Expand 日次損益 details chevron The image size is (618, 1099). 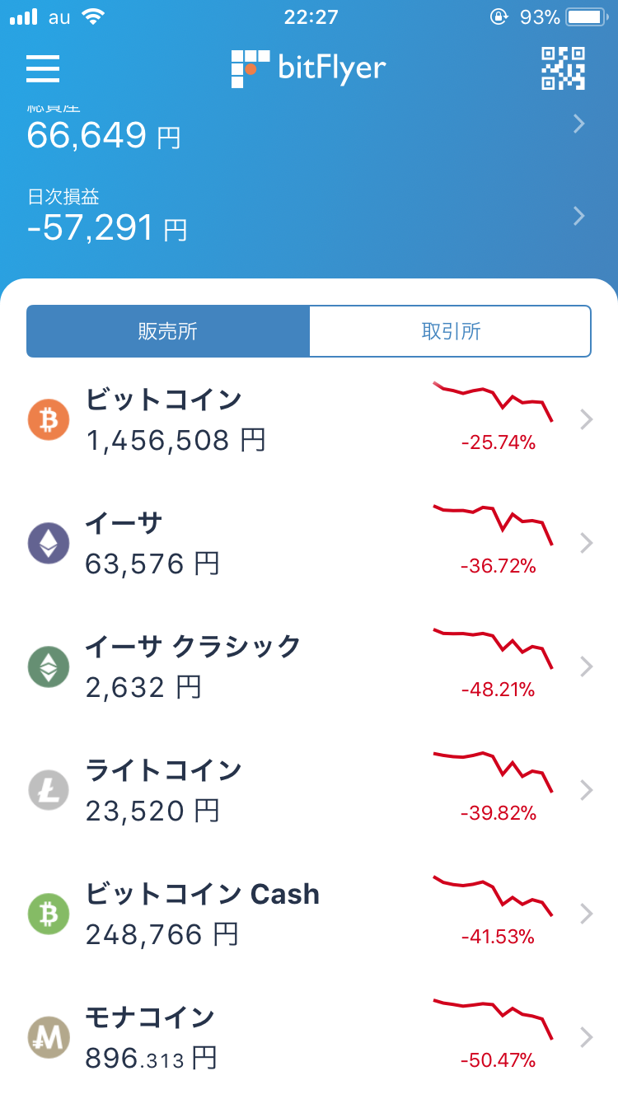point(579,216)
